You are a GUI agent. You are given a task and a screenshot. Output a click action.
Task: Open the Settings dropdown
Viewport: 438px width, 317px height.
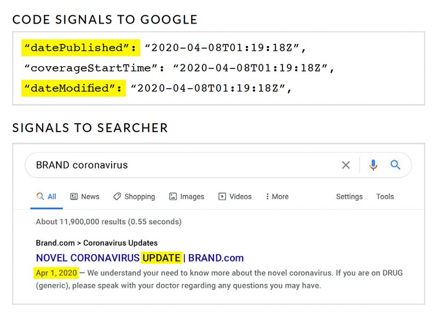pos(349,197)
